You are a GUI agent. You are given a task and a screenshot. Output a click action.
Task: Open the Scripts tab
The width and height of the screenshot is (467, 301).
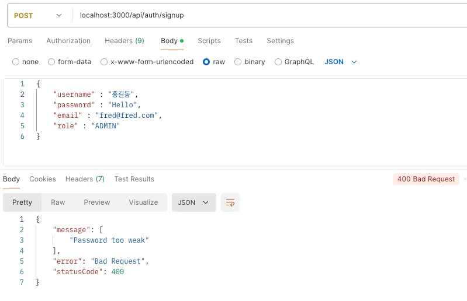coord(209,41)
